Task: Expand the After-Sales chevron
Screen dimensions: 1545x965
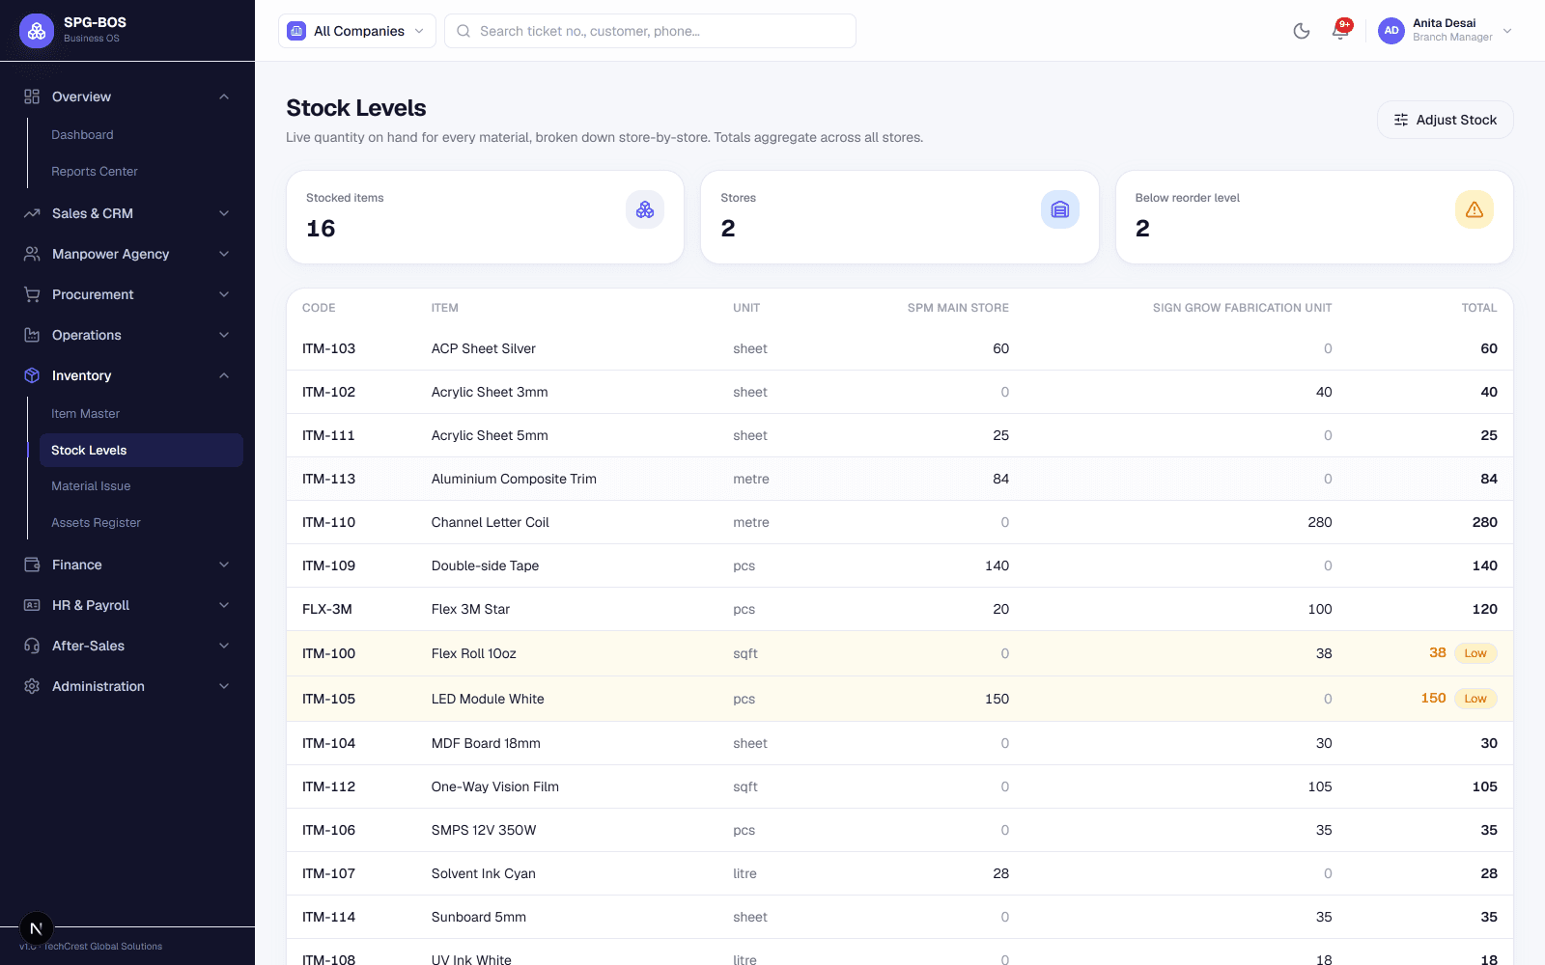Action: tap(224, 646)
